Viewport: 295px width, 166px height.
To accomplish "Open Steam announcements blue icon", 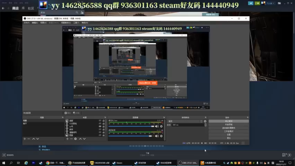I will [x=251, y=3].
